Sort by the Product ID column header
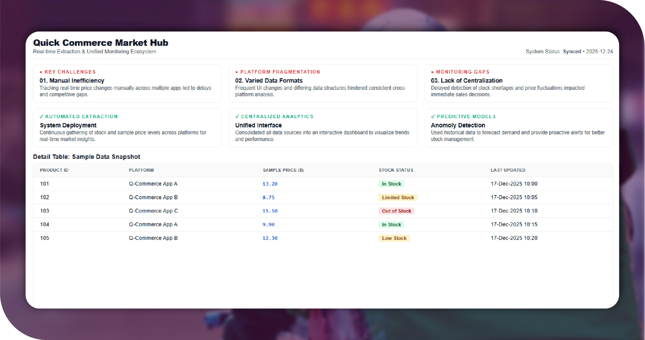645x340 pixels. tap(54, 170)
